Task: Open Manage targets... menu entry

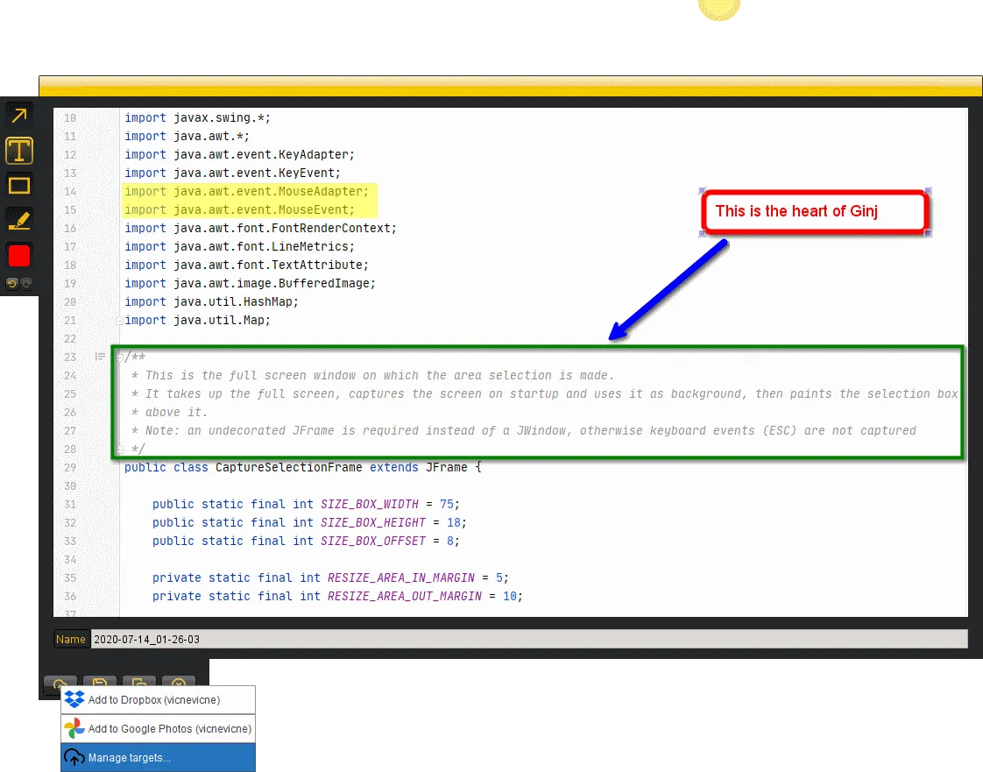Action: (x=158, y=758)
